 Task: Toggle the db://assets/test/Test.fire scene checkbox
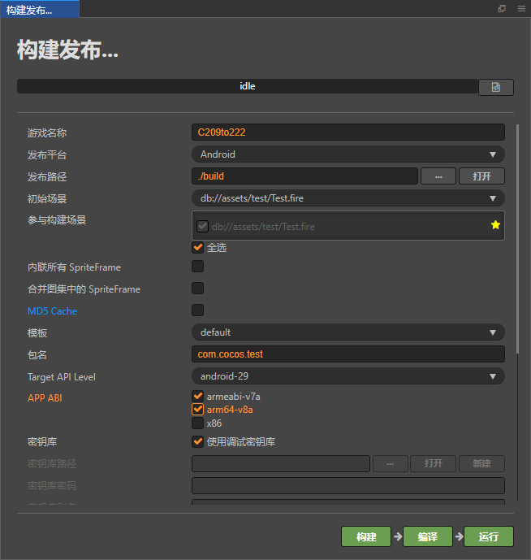point(202,226)
